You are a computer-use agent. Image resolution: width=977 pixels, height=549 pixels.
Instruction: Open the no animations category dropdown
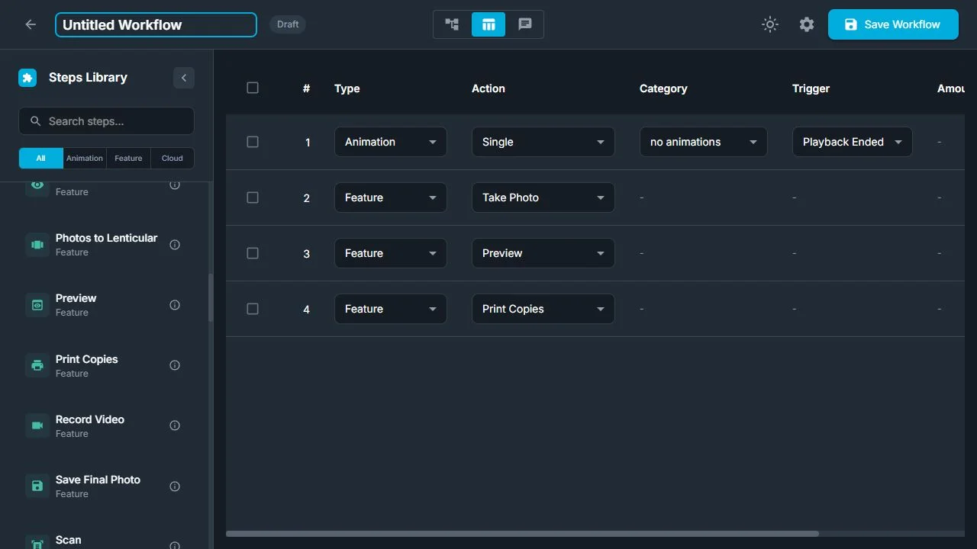click(704, 142)
